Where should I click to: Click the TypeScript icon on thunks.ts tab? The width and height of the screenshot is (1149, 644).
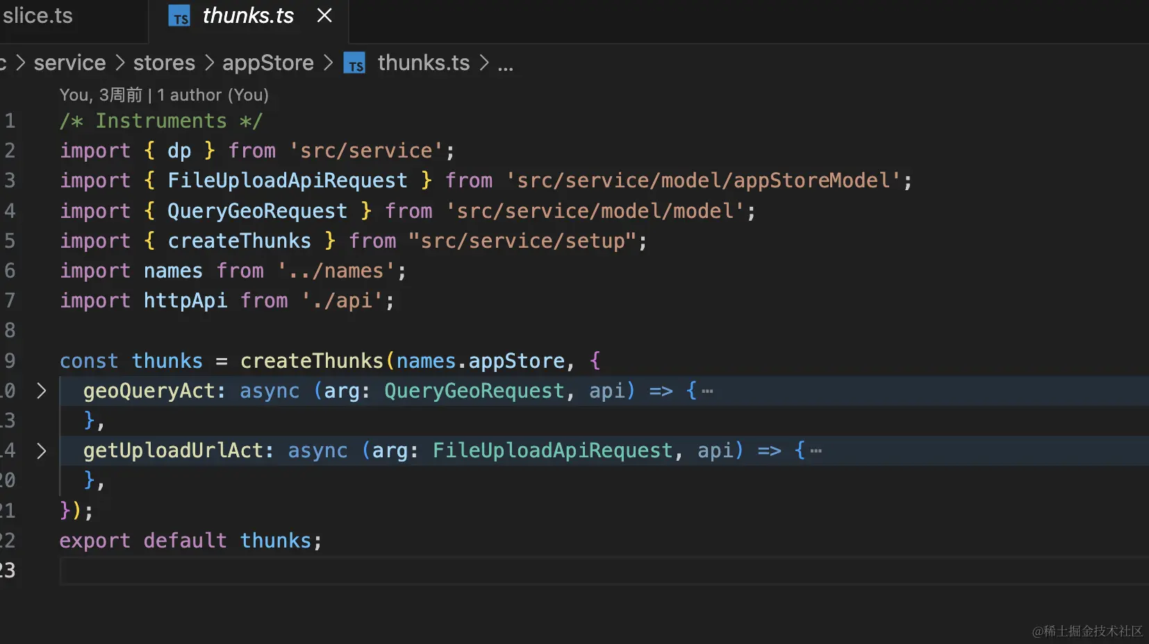pyautogui.click(x=180, y=16)
